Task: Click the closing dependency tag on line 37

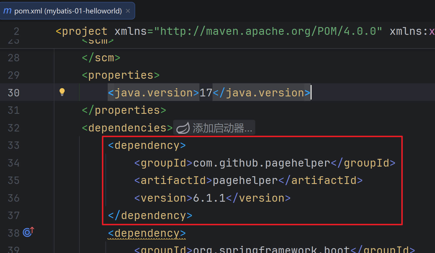Action: point(150,216)
